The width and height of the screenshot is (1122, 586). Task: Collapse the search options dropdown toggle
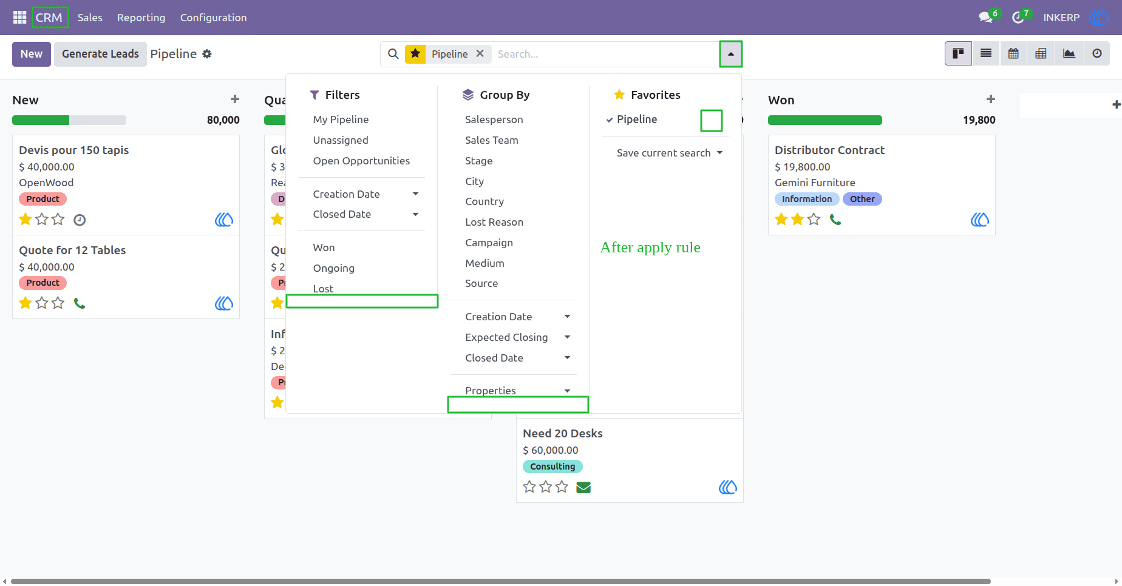(731, 54)
